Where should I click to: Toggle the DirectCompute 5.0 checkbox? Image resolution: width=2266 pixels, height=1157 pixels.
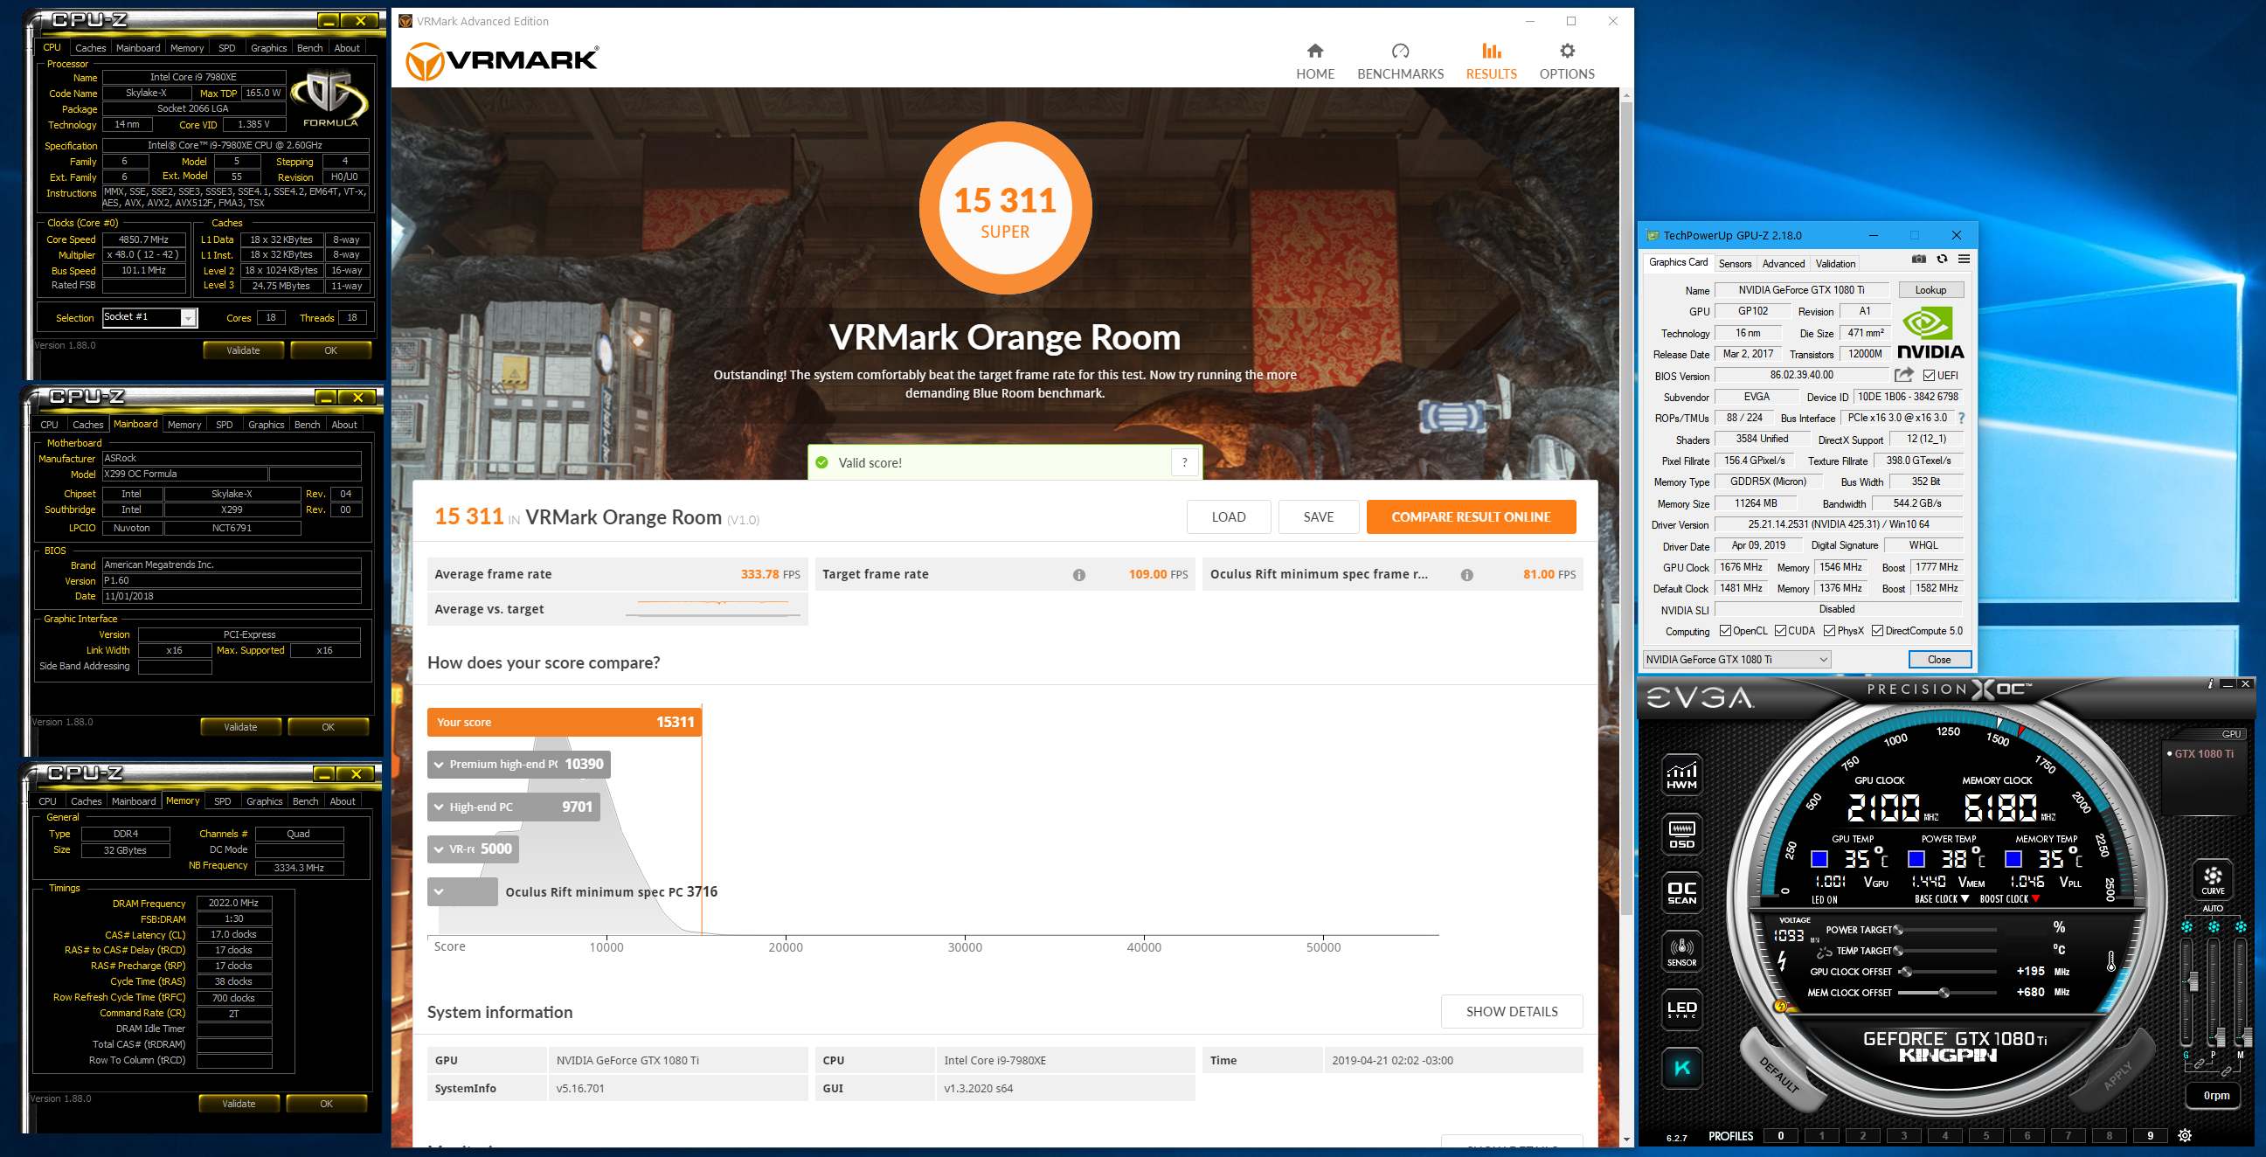pyautogui.click(x=1877, y=631)
